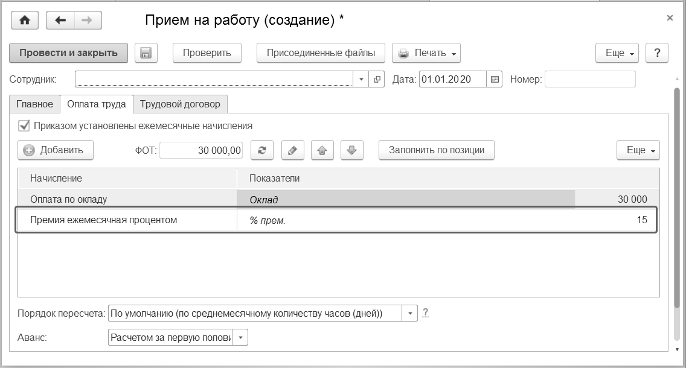Click Показатели column header

(448, 179)
